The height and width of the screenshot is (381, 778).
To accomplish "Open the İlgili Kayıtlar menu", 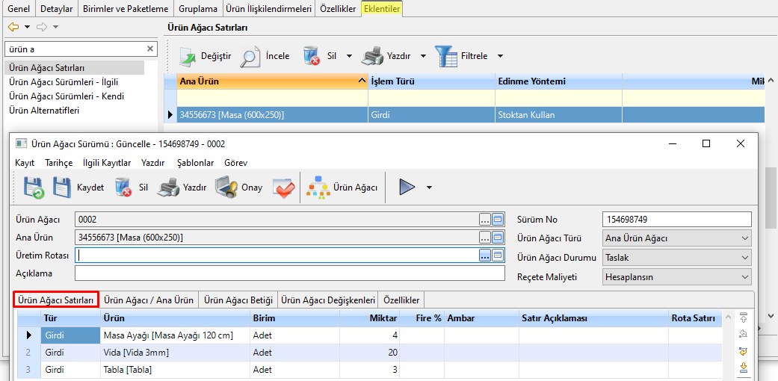I will click(x=107, y=163).
